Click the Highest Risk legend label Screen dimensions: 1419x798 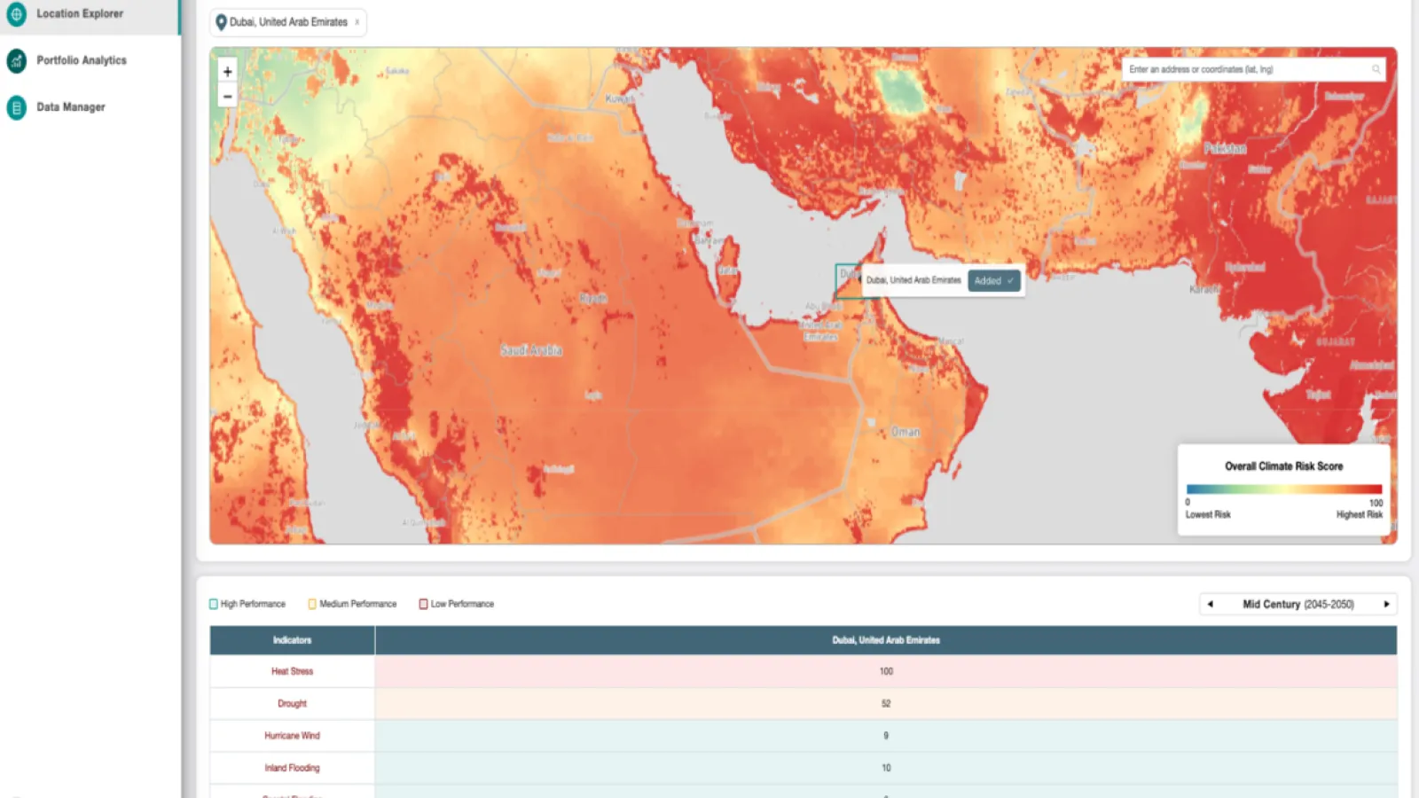point(1360,514)
